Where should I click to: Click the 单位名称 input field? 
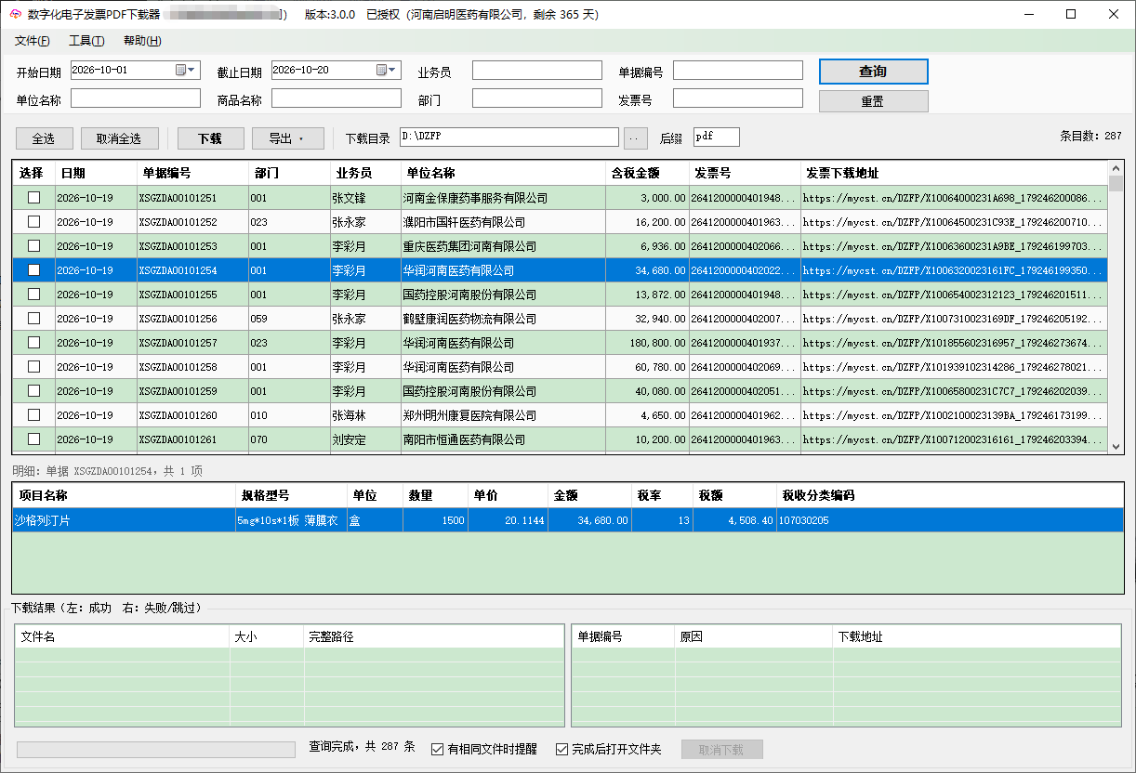coord(136,98)
